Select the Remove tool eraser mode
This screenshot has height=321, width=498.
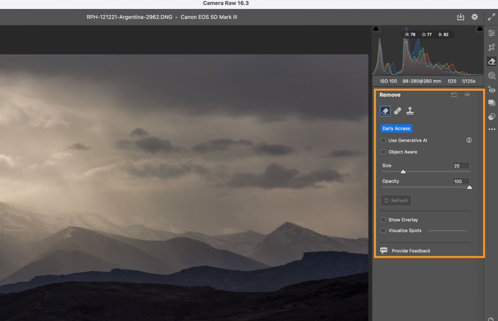point(385,111)
